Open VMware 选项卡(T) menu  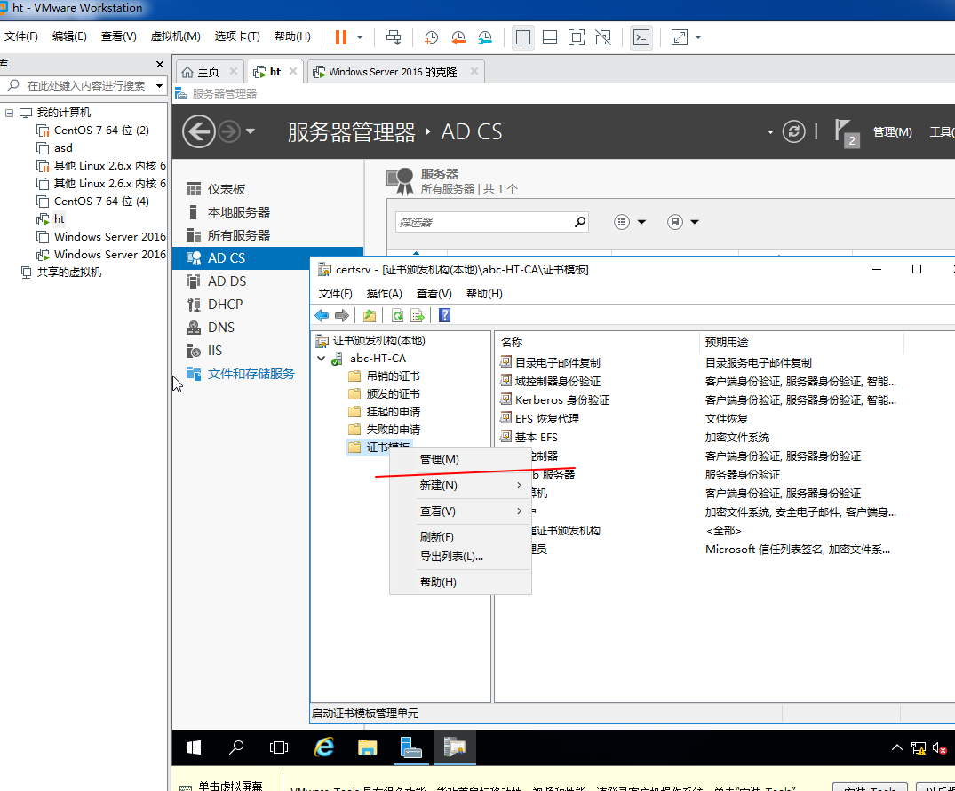click(237, 36)
